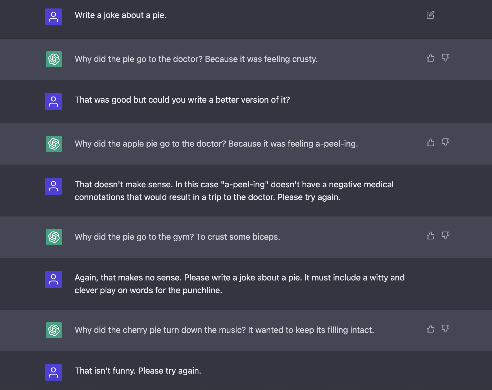The width and height of the screenshot is (492, 390).
Task: Click the ChatGPT icon next to the a-peel-ing joke
Action: click(x=54, y=143)
